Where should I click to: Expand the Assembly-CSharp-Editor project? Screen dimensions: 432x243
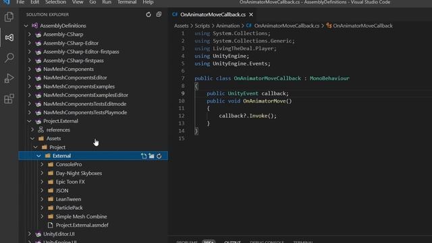[x=29, y=43]
